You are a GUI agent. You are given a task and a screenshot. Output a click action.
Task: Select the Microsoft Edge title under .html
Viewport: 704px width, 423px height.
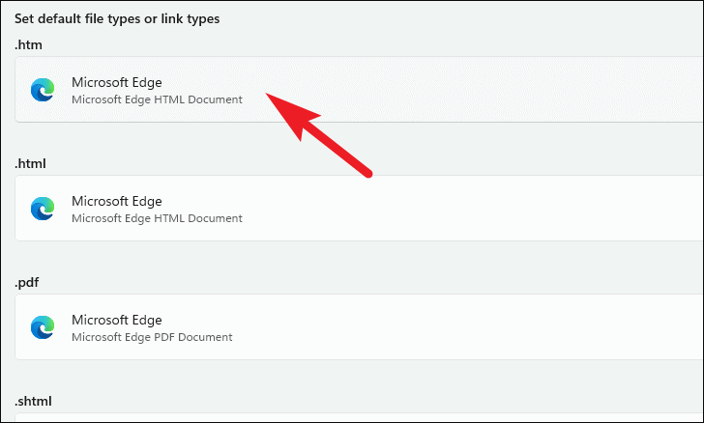[117, 201]
